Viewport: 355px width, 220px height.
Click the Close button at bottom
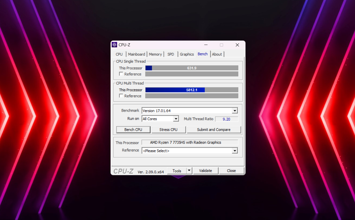tap(231, 171)
